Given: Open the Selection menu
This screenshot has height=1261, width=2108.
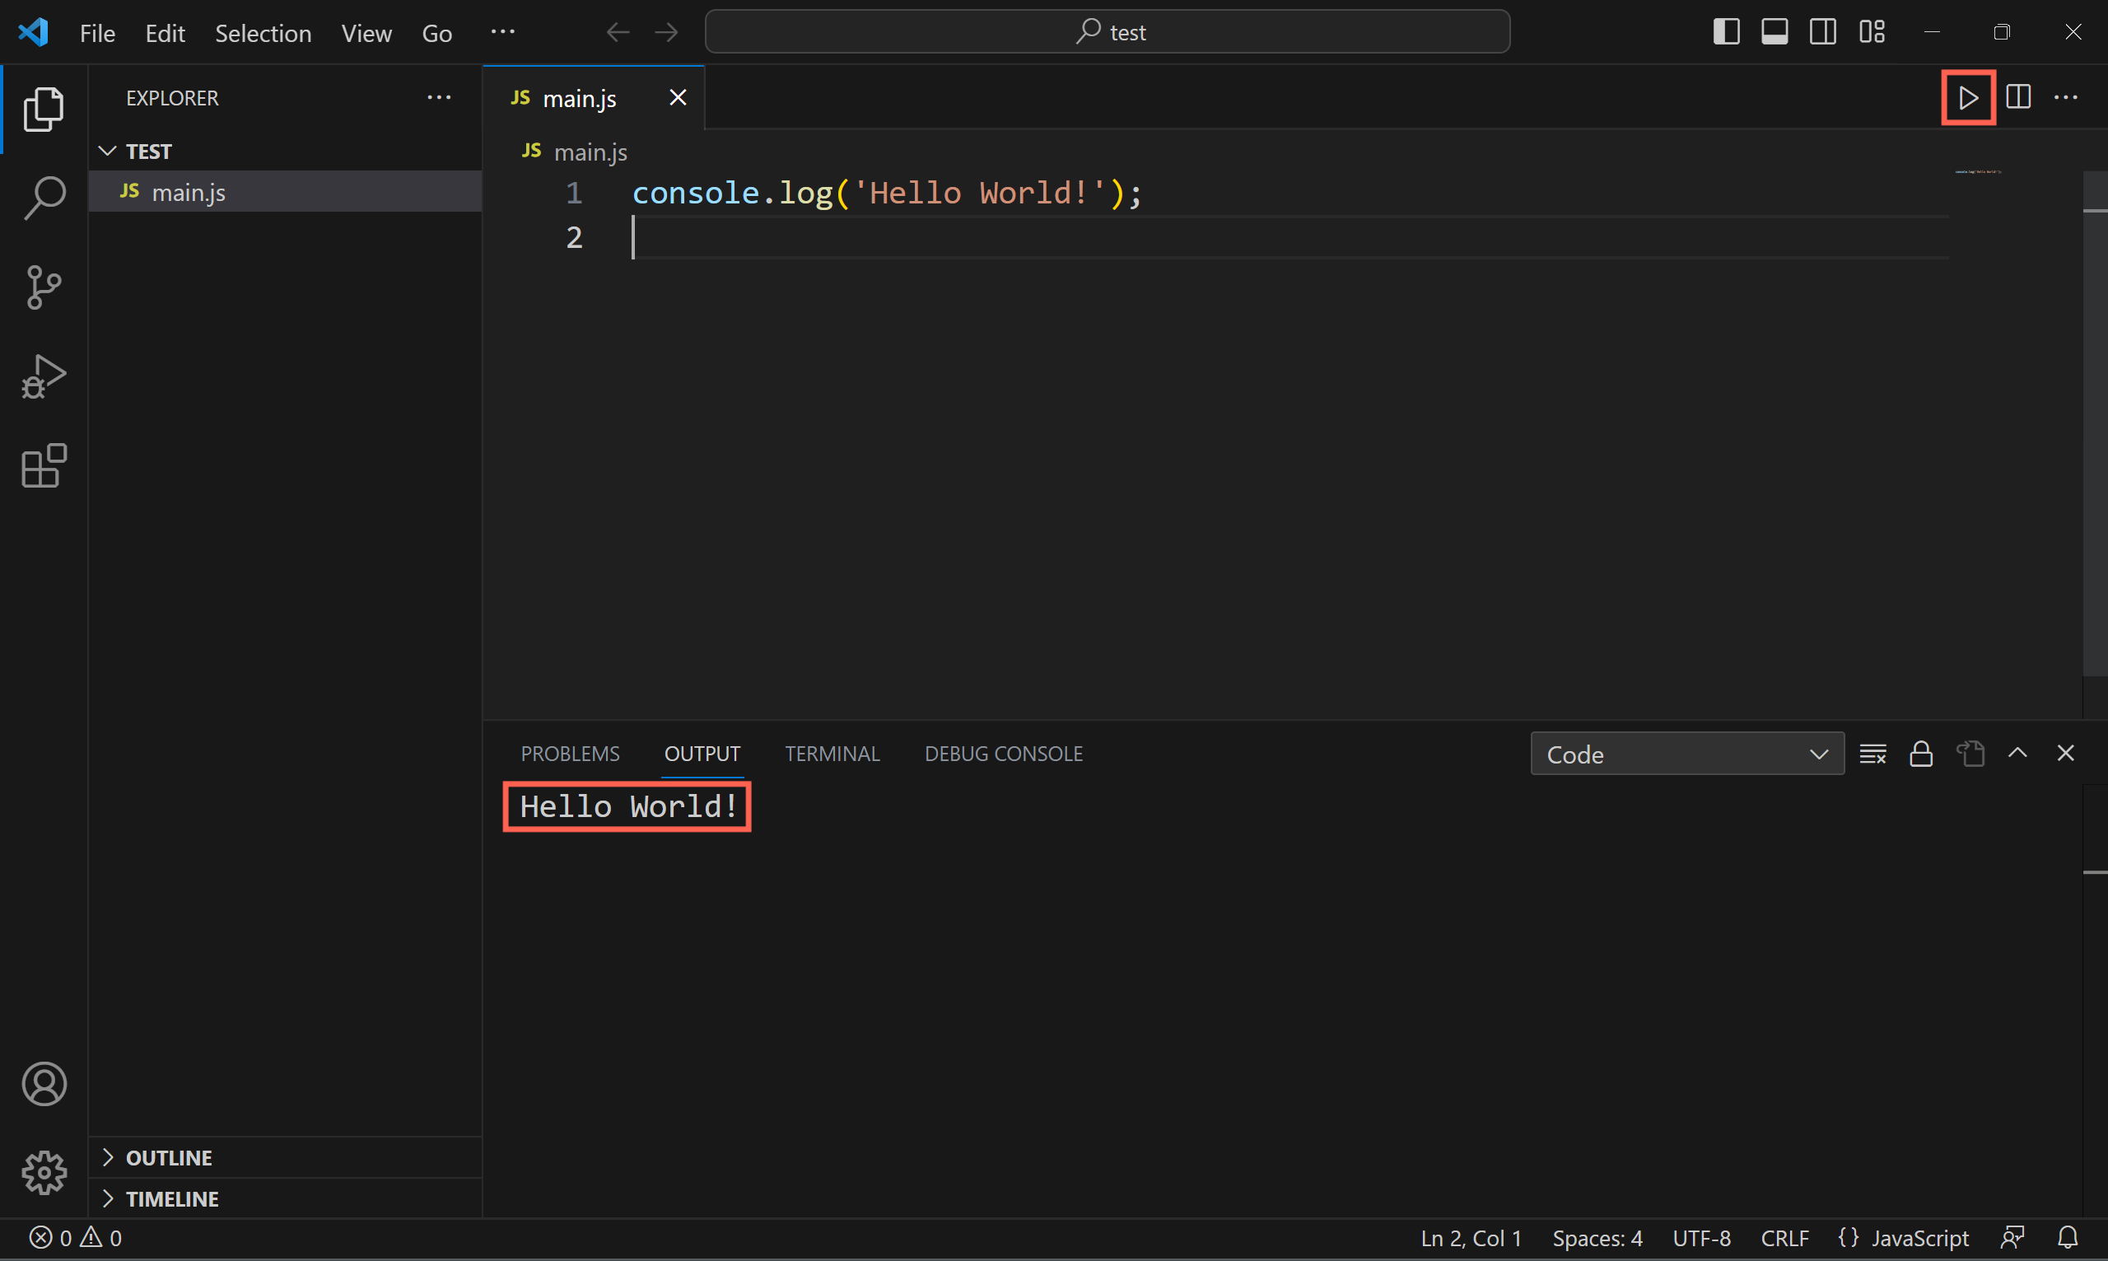Looking at the screenshot, I should pos(263,33).
